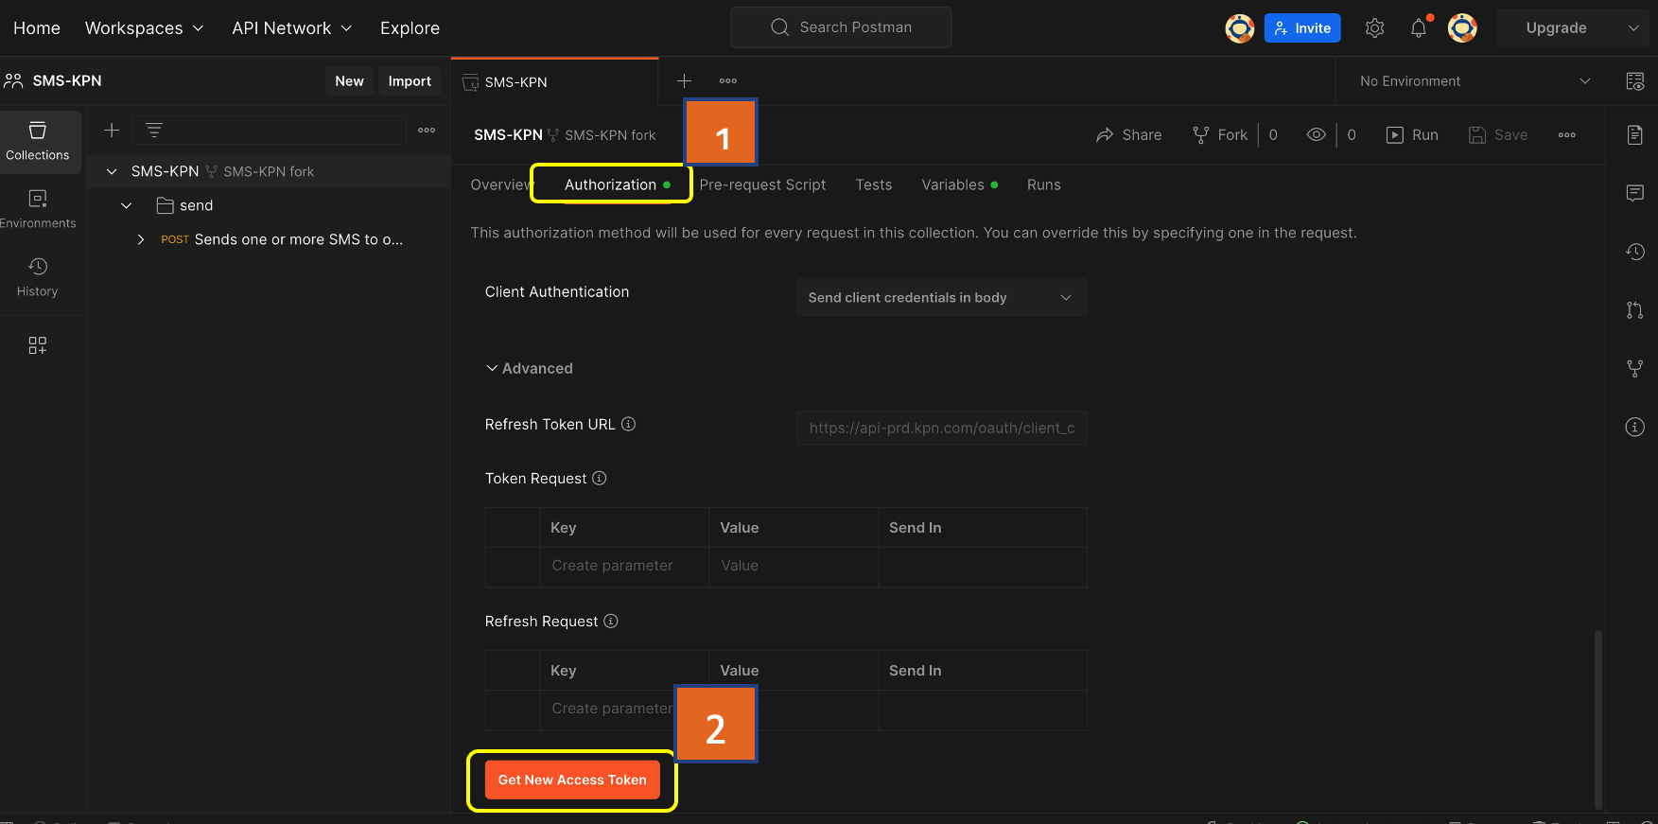Open the History sidebar panel

click(x=38, y=277)
